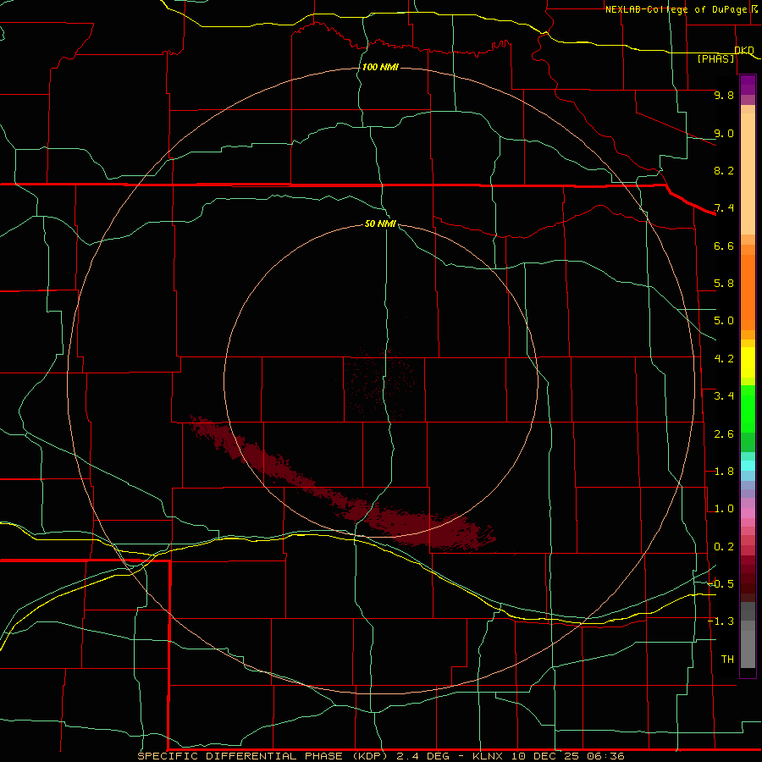This screenshot has width=762, height=762.
Task: Click the 10 DEC 25 date text
Action: point(546,756)
